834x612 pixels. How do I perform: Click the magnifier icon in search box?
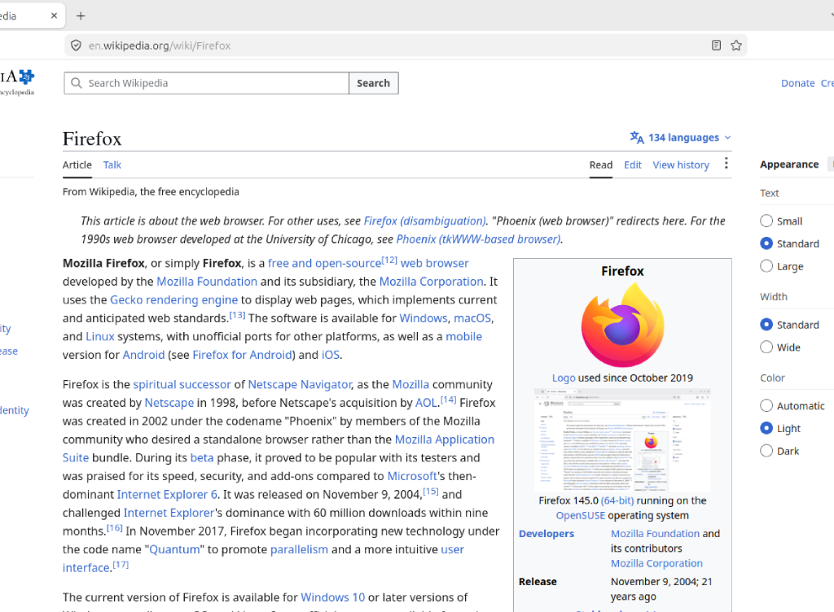click(x=77, y=83)
